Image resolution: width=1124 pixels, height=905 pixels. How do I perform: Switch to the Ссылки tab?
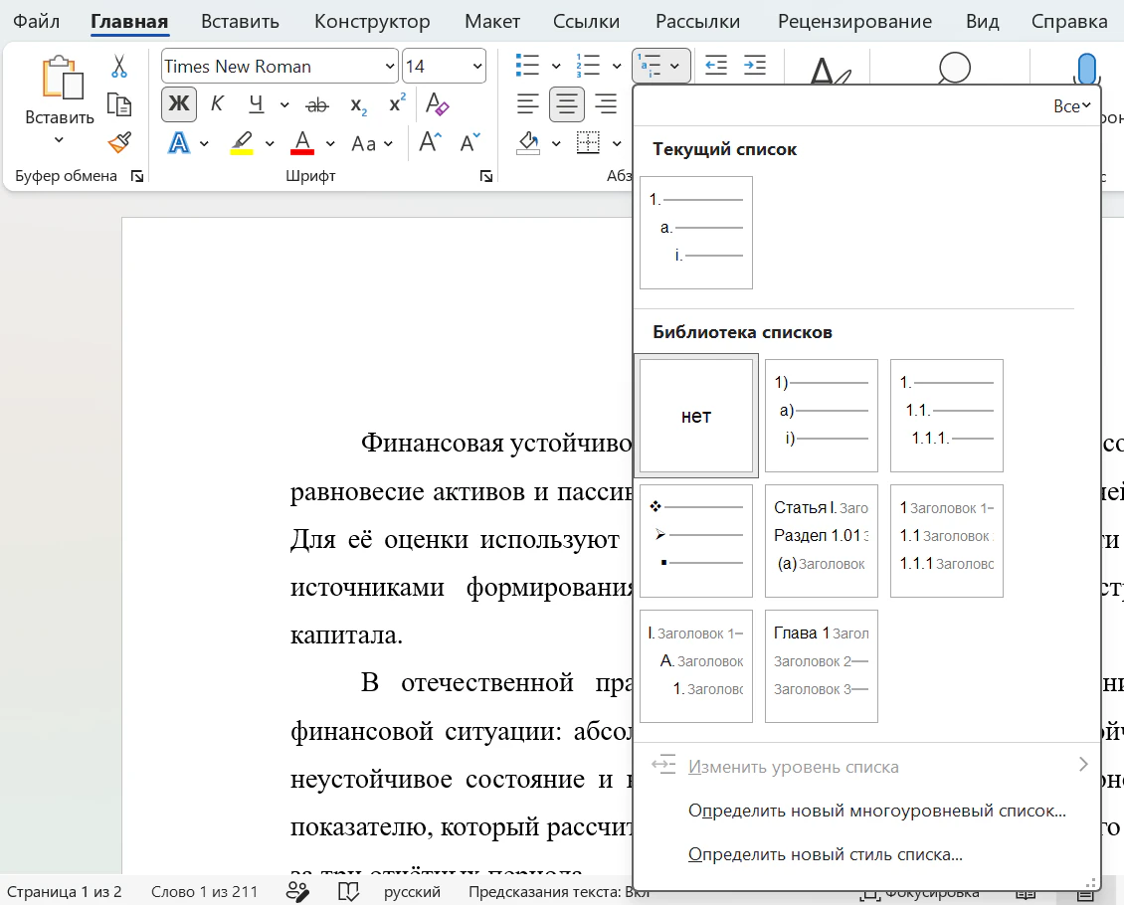(x=587, y=22)
